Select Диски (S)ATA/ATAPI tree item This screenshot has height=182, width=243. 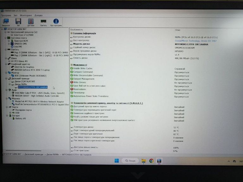click(x=25, y=82)
